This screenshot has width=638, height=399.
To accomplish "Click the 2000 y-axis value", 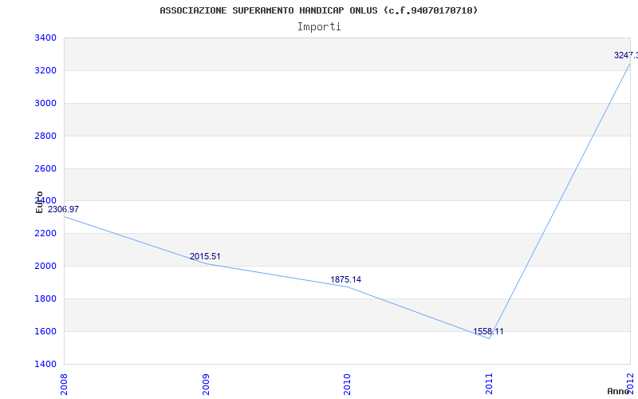I will click(45, 266).
